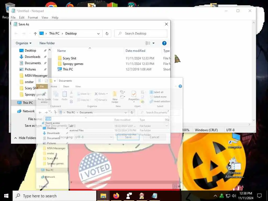Open Documents in Save As sidebar
The image size is (268, 201).
33,63
